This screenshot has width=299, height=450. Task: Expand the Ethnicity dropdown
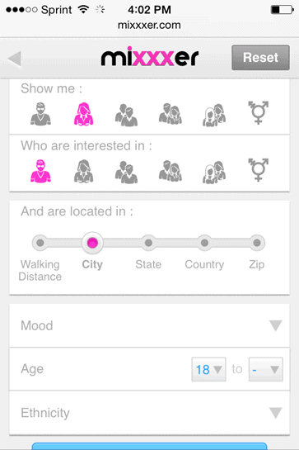[150, 413]
